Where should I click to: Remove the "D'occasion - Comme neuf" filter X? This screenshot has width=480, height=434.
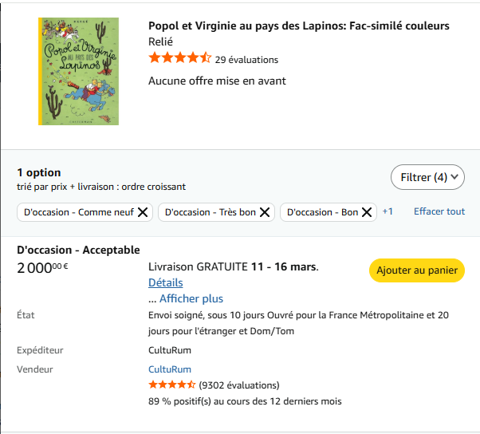tap(143, 212)
